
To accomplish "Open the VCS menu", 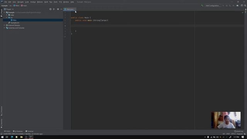I will coord(61,2).
